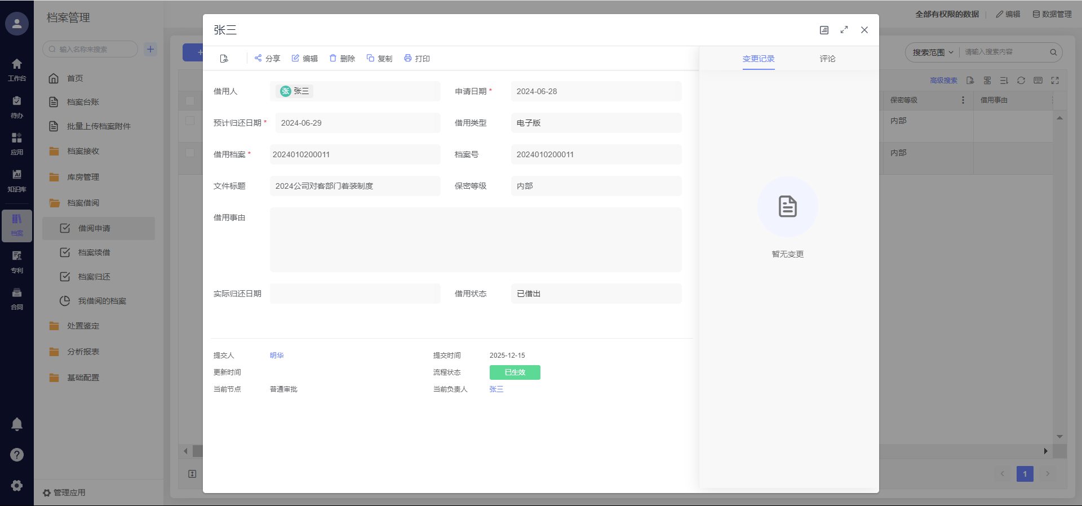The width and height of the screenshot is (1082, 506).
Task: Open the search scope dropdown
Action: 933,52
